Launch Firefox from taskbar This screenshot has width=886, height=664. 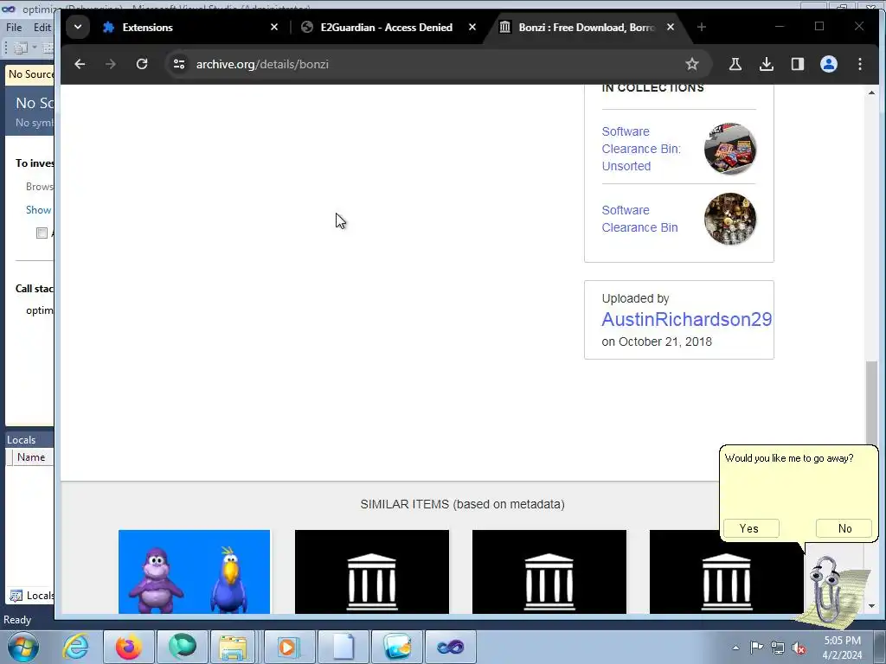pyautogui.click(x=129, y=647)
